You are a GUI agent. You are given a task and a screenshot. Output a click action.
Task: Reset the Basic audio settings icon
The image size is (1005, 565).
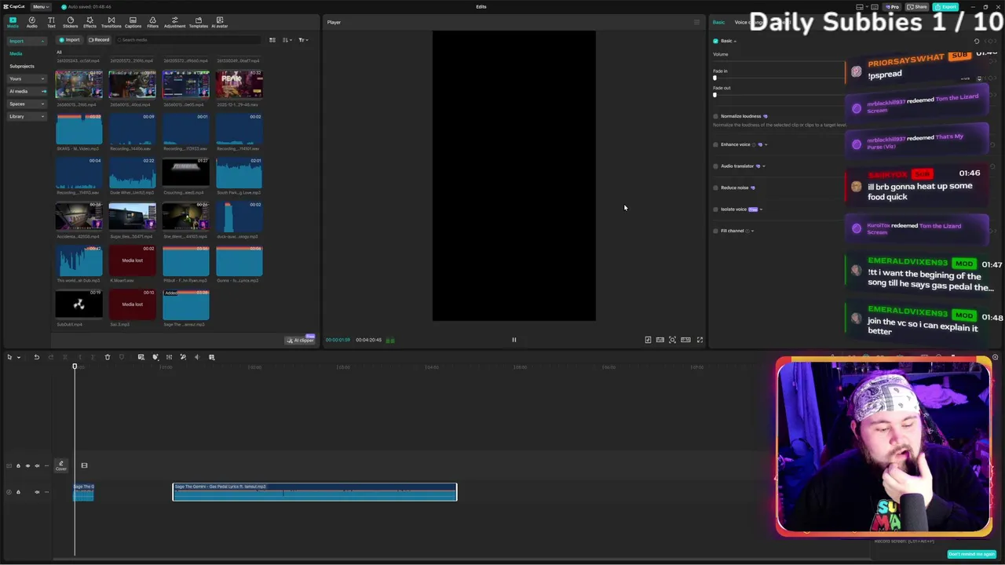(x=977, y=41)
